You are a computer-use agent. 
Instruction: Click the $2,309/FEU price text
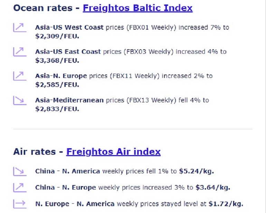pyautogui.click(x=57, y=36)
